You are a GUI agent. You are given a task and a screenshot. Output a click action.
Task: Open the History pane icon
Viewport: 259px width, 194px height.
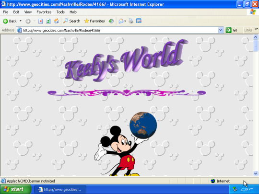tap(111, 21)
